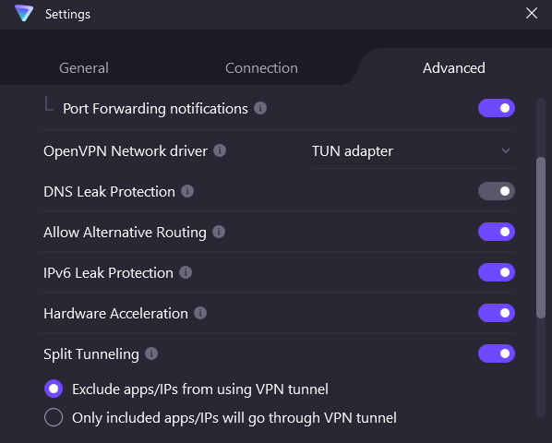552x443 pixels.
Task: Show info for OpenVPN Network driver
Action: [220, 150]
